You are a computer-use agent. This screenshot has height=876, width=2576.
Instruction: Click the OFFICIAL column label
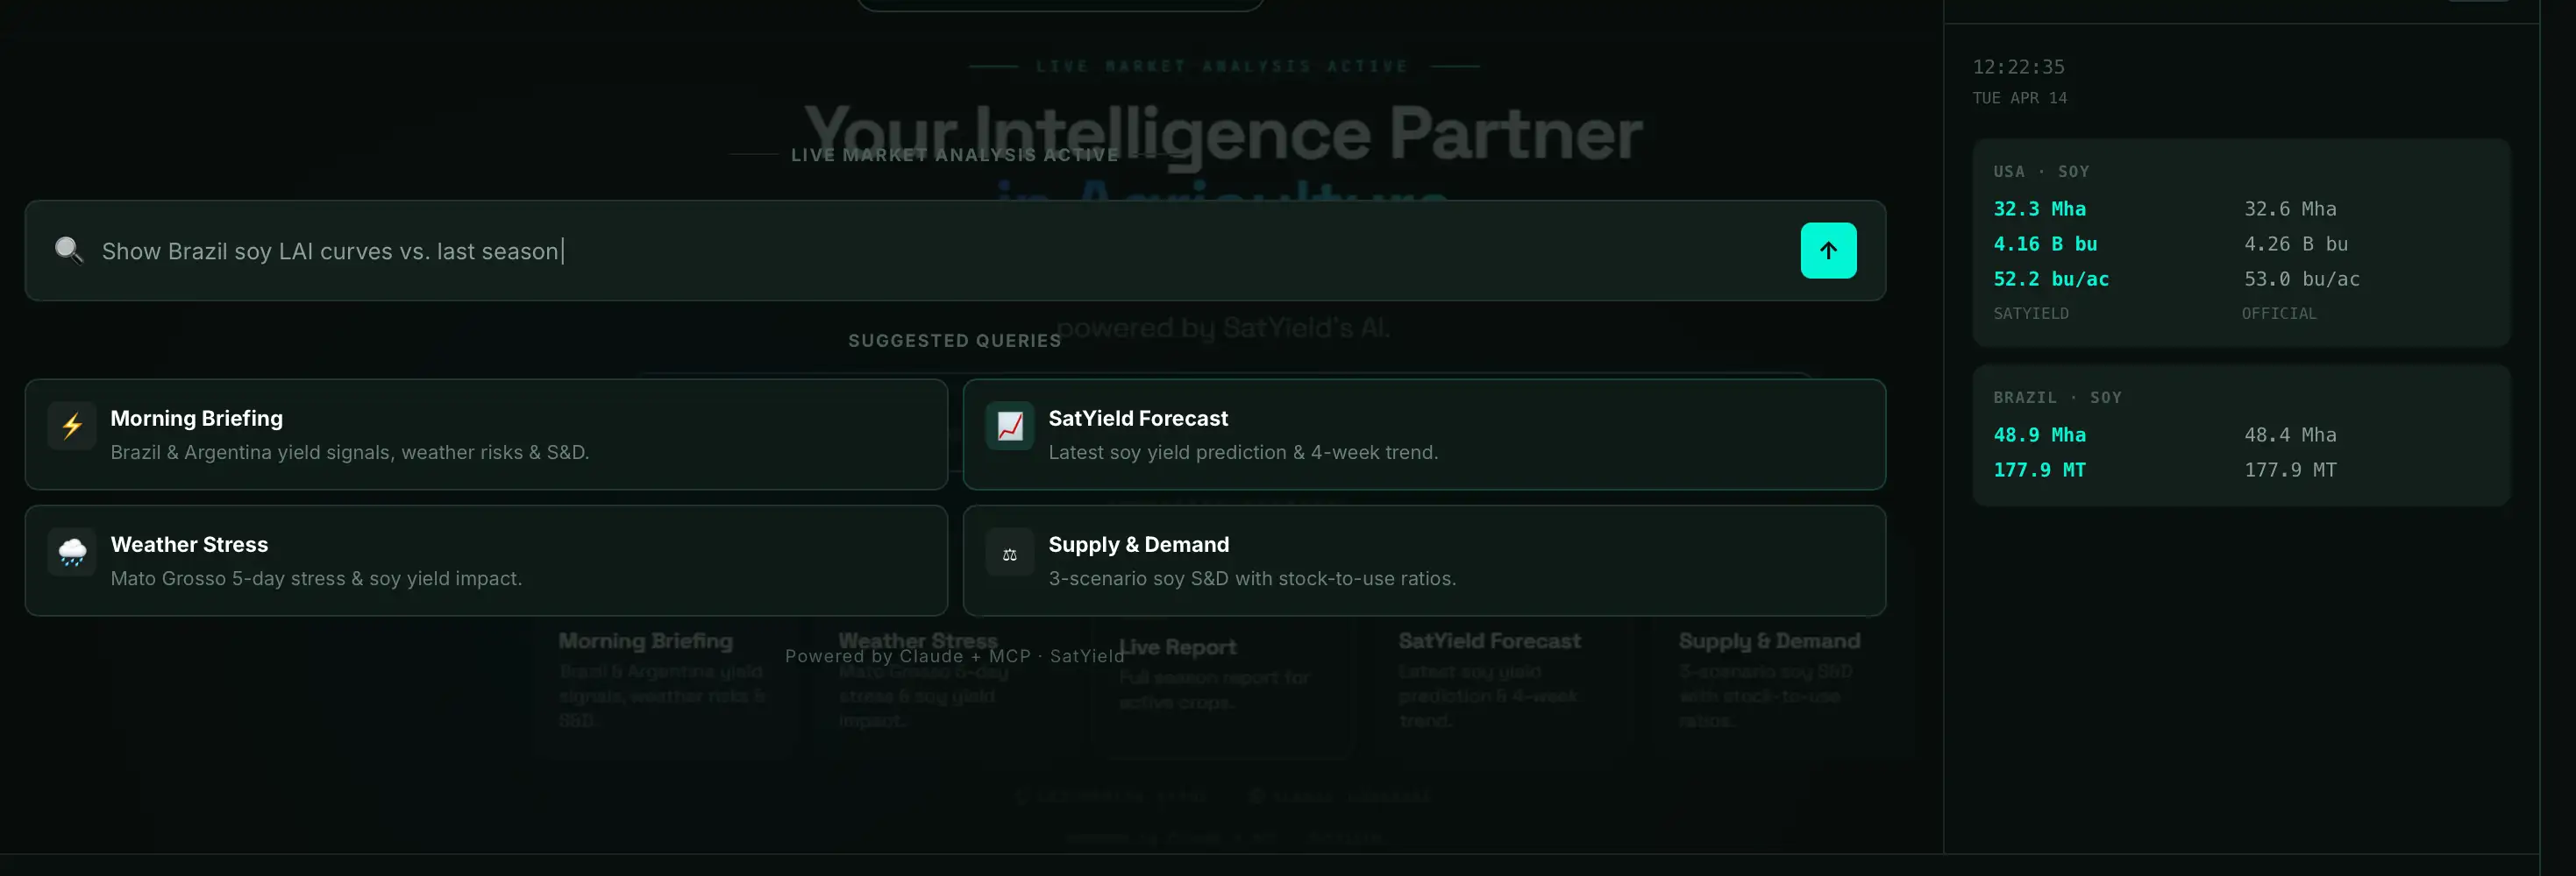(2279, 314)
